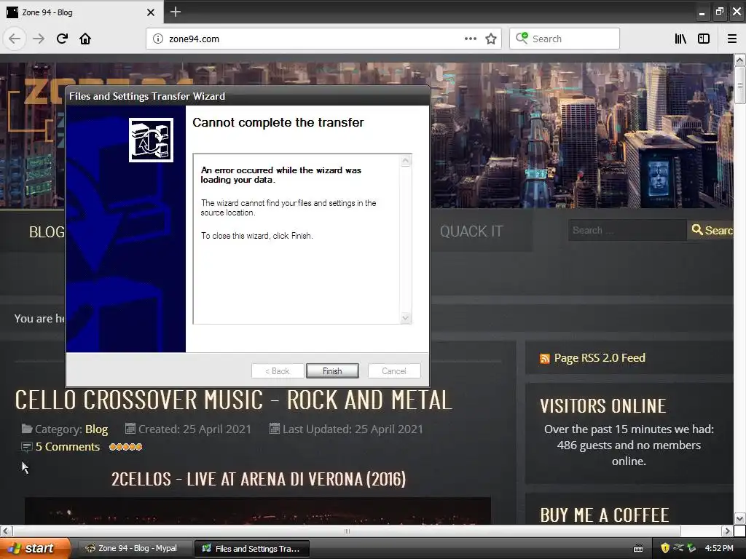This screenshot has width=746, height=559.
Task: Click the horizontal scrollbar right arrow
Action: coord(726,531)
